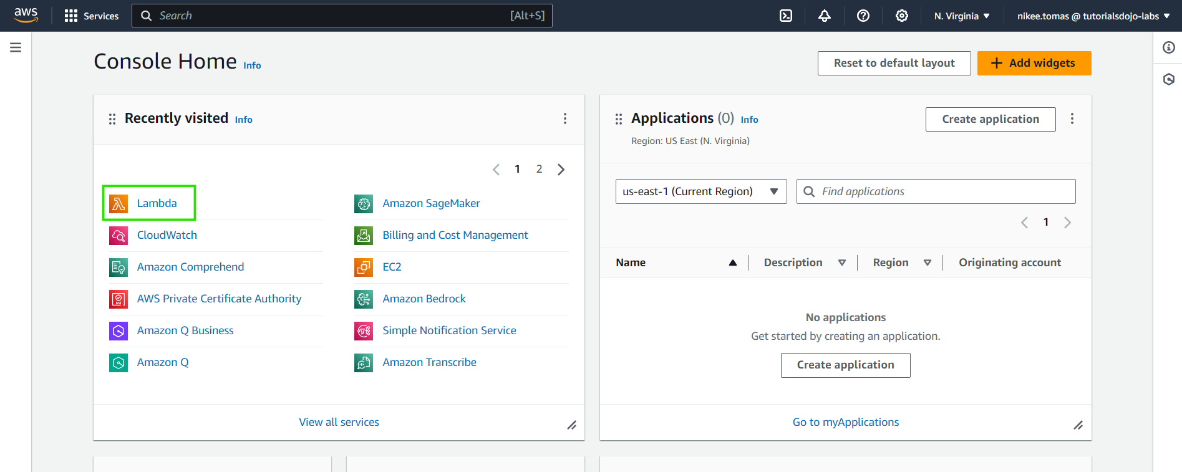Click Info link next to Applications
1182x472 pixels.
click(x=749, y=120)
